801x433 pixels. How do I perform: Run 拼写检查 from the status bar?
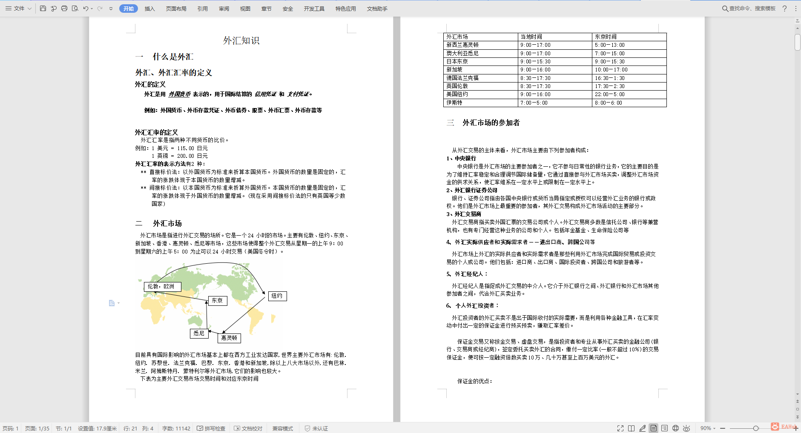(x=212, y=428)
